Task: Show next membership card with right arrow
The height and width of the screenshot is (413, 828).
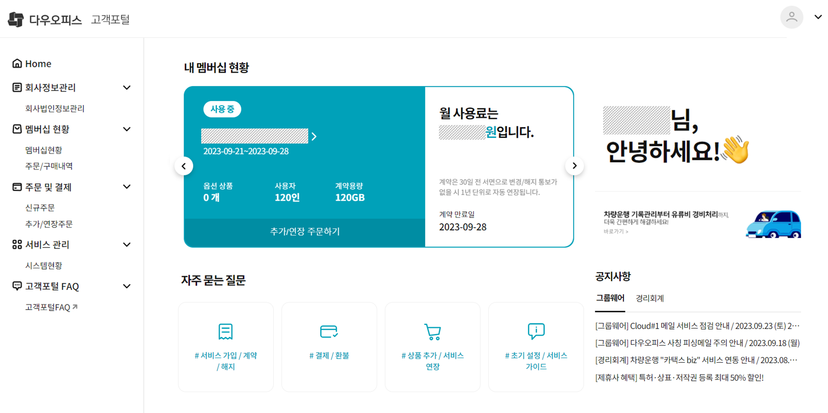Action: point(574,166)
